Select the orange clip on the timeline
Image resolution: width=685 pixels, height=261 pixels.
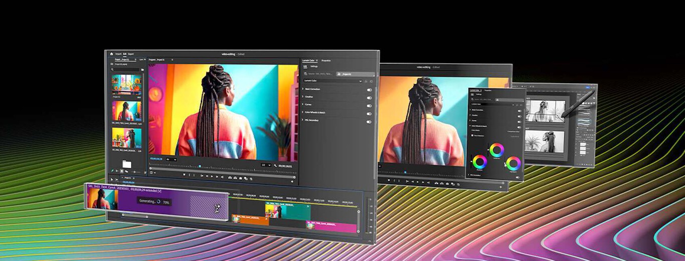250,219
